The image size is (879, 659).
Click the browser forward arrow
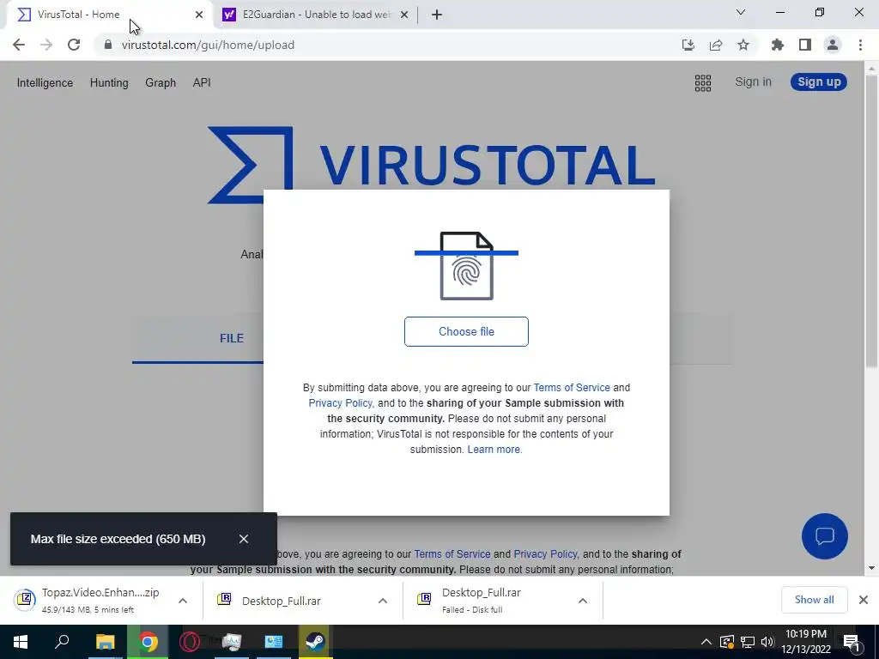click(46, 45)
